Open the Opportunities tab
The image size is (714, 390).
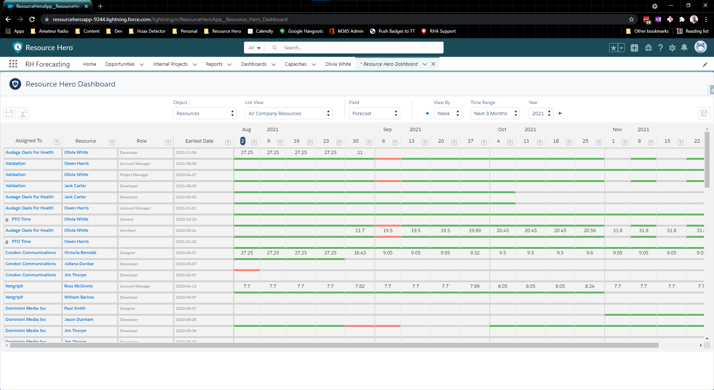pyautogui.click(x=120, y=64)
